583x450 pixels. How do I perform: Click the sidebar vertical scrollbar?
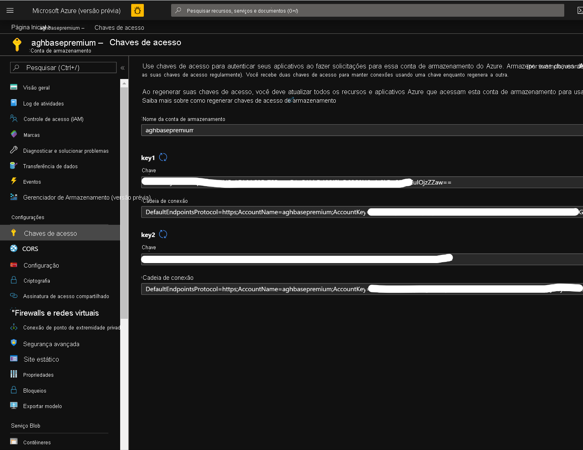pyautogui.click(x=124, y=202)
